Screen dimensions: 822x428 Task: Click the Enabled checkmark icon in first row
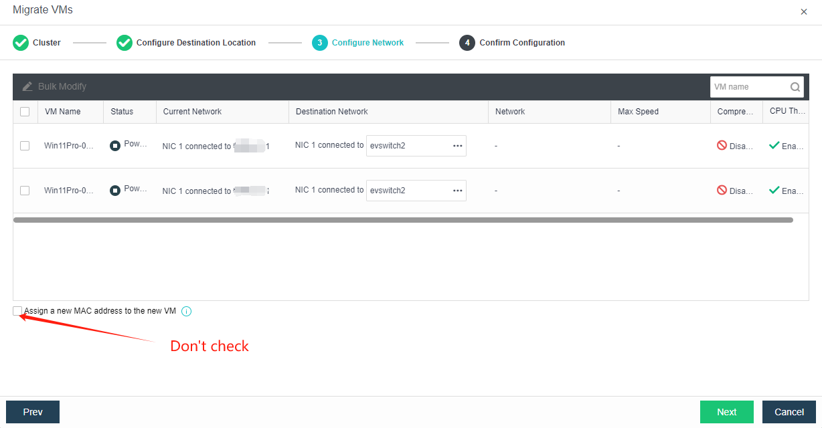pyautogui.click(x=774, y=145)
